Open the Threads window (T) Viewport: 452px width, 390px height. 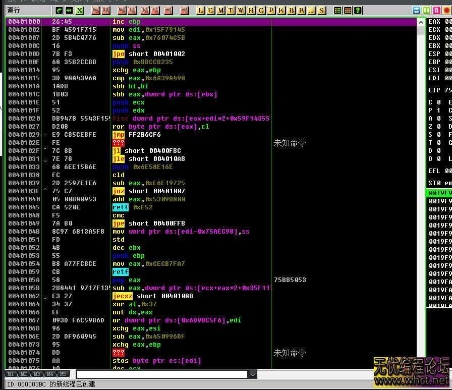click(x=231, y=10)
